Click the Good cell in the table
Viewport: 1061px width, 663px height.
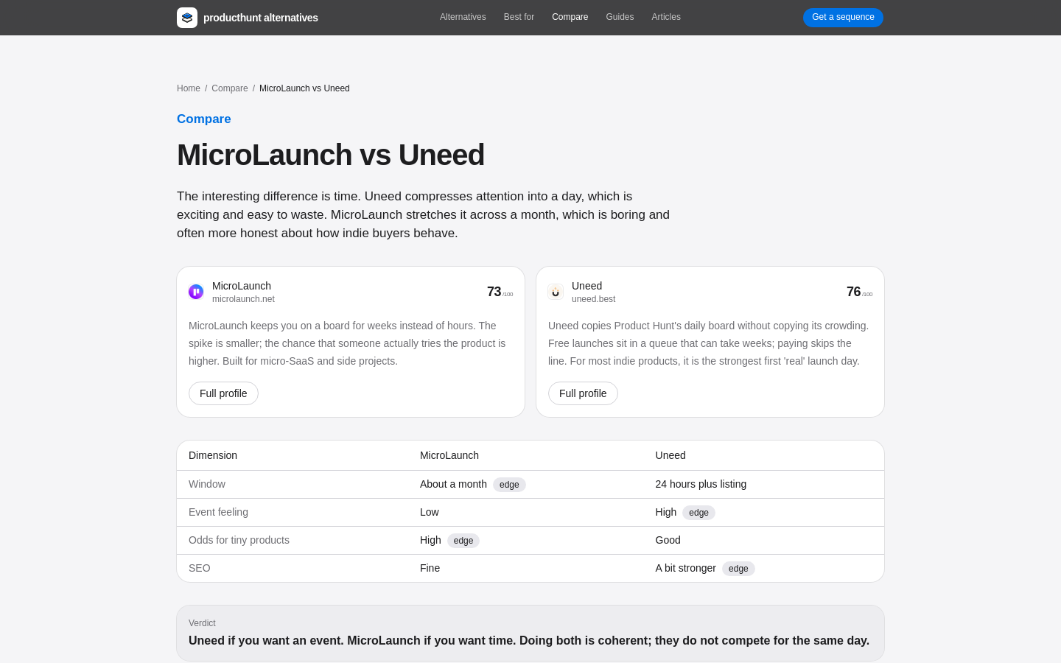668,540
